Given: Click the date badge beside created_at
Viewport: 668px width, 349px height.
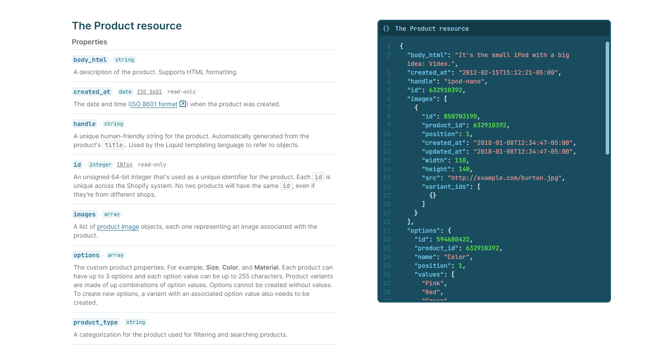Looking at the screenshot, I should pos(125,92).
